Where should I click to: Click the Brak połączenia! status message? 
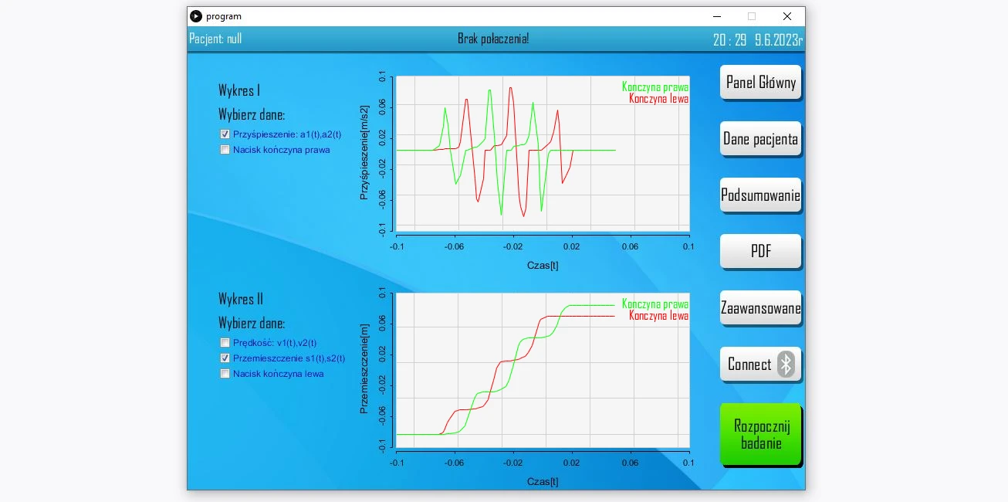click(493, 39)
